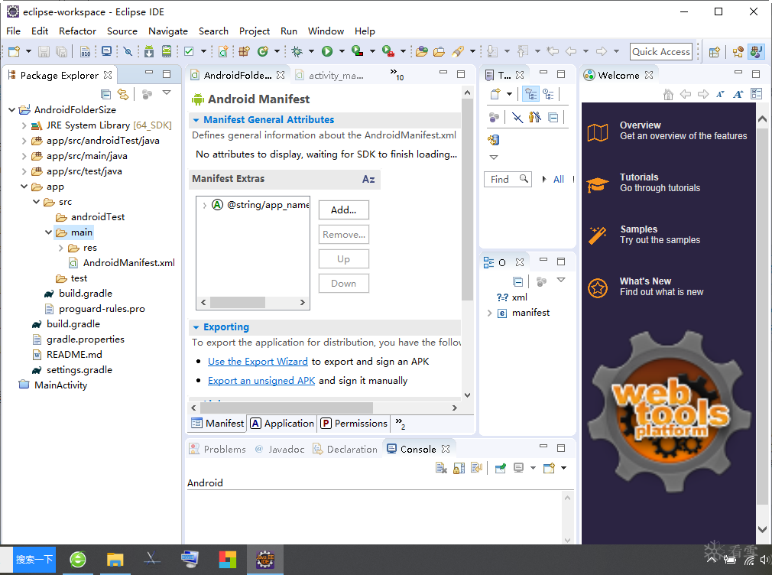The height and width of the screenshot is (575, 772).
Task: Click the Open Perspective icon
Action: tap(715, 51)
